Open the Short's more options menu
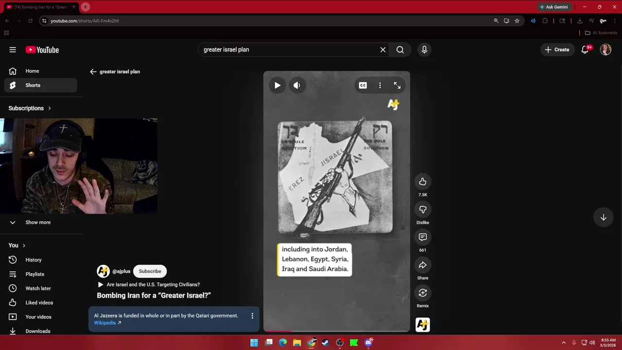The image size is (622, 350). [x=380, y=86]
